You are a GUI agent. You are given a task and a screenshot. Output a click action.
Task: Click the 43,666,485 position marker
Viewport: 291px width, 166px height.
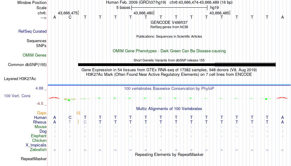[220, 13]
